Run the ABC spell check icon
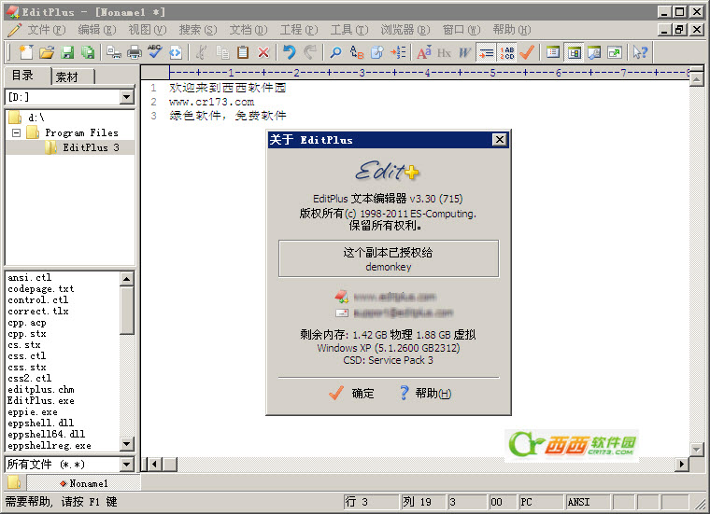The image size is (710, 514). (x=154, y=52)
